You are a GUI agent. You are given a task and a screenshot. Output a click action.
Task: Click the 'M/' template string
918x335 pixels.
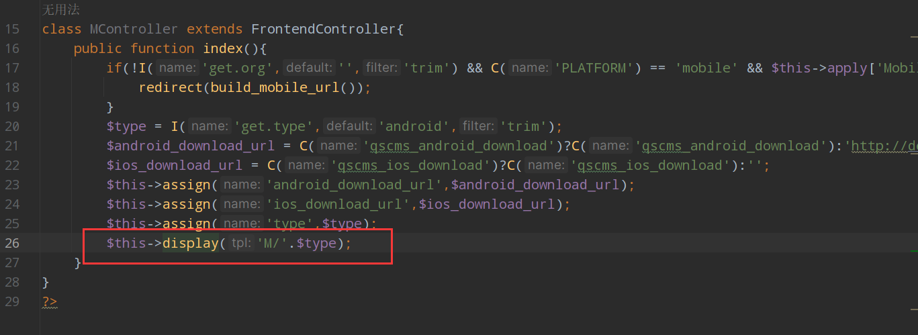273,243
